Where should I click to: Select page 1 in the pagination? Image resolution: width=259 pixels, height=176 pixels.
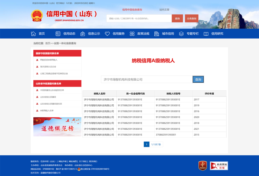tap(146, 144)
